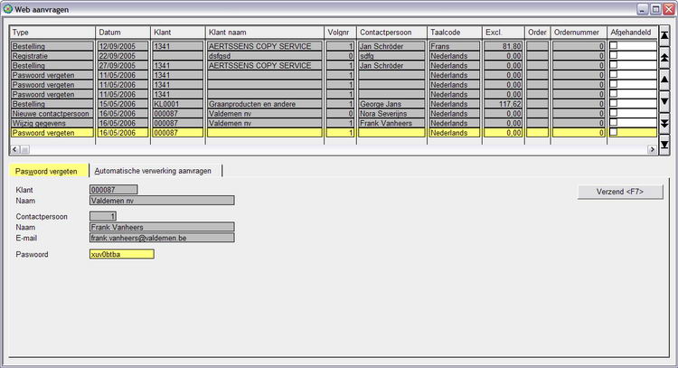Viewport: 678px width, 368px height.
Task: Click the Taalcode cell Frans
Action: (x=455, y=46)
